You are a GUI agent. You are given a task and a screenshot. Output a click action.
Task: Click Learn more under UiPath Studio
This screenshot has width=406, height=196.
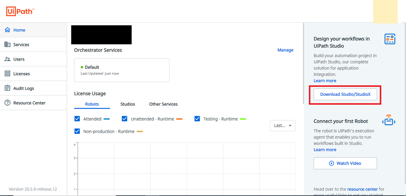[x=325, y=80]
